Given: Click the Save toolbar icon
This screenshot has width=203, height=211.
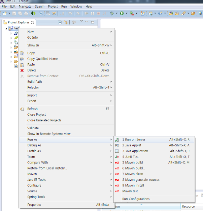Looking at the screenshot, I should click(14, 13).
